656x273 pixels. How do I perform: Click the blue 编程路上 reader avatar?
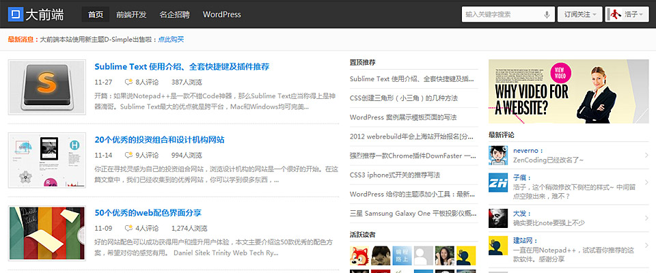[402, 257]
